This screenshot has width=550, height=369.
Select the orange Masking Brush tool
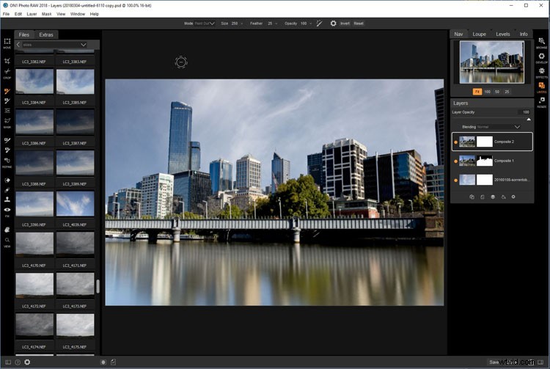point(7,92)
